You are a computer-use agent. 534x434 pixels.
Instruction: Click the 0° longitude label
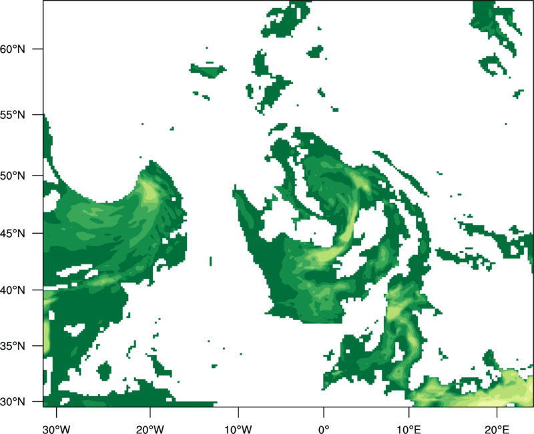pyautogui.click(x=324, y=429)
